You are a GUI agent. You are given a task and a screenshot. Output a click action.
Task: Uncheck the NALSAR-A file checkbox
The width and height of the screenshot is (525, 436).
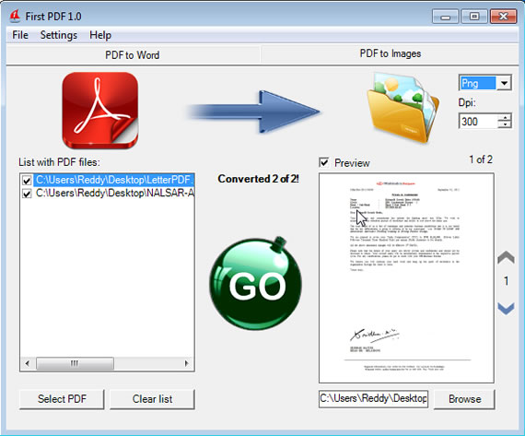coord(27,194)
